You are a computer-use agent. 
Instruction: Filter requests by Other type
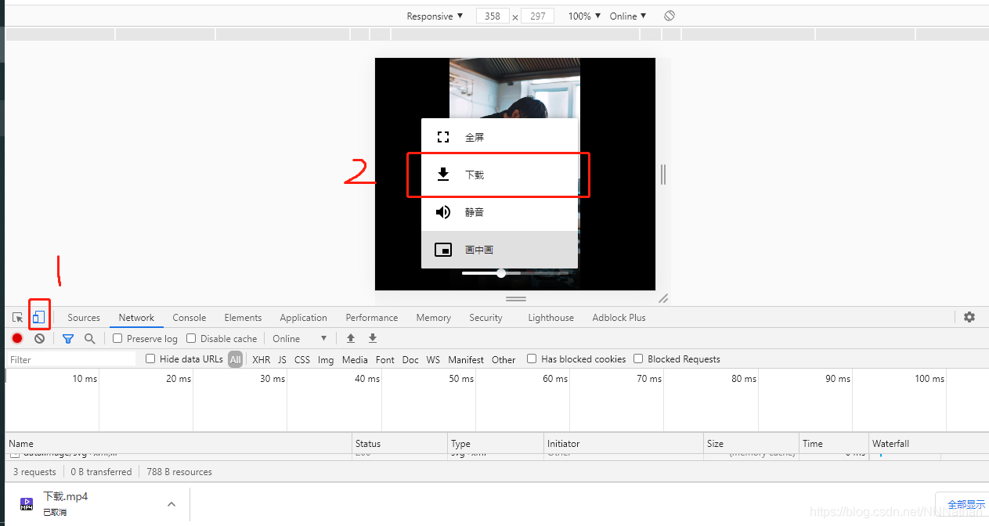pos(504,359)
